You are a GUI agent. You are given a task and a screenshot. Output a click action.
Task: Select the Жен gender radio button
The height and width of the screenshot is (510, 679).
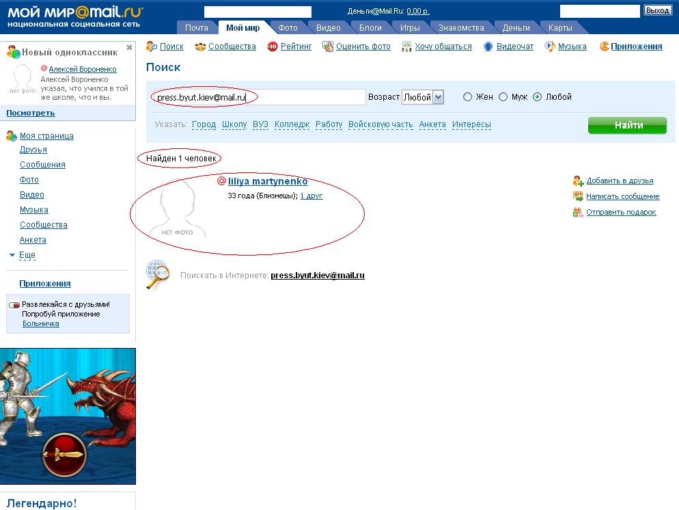(x=468, y=97)
